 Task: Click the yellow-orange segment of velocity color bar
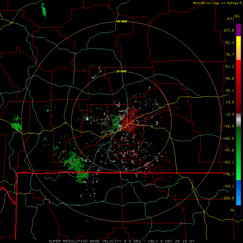point(238,48)
